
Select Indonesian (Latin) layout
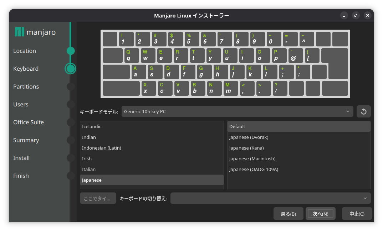coord(152,148)
